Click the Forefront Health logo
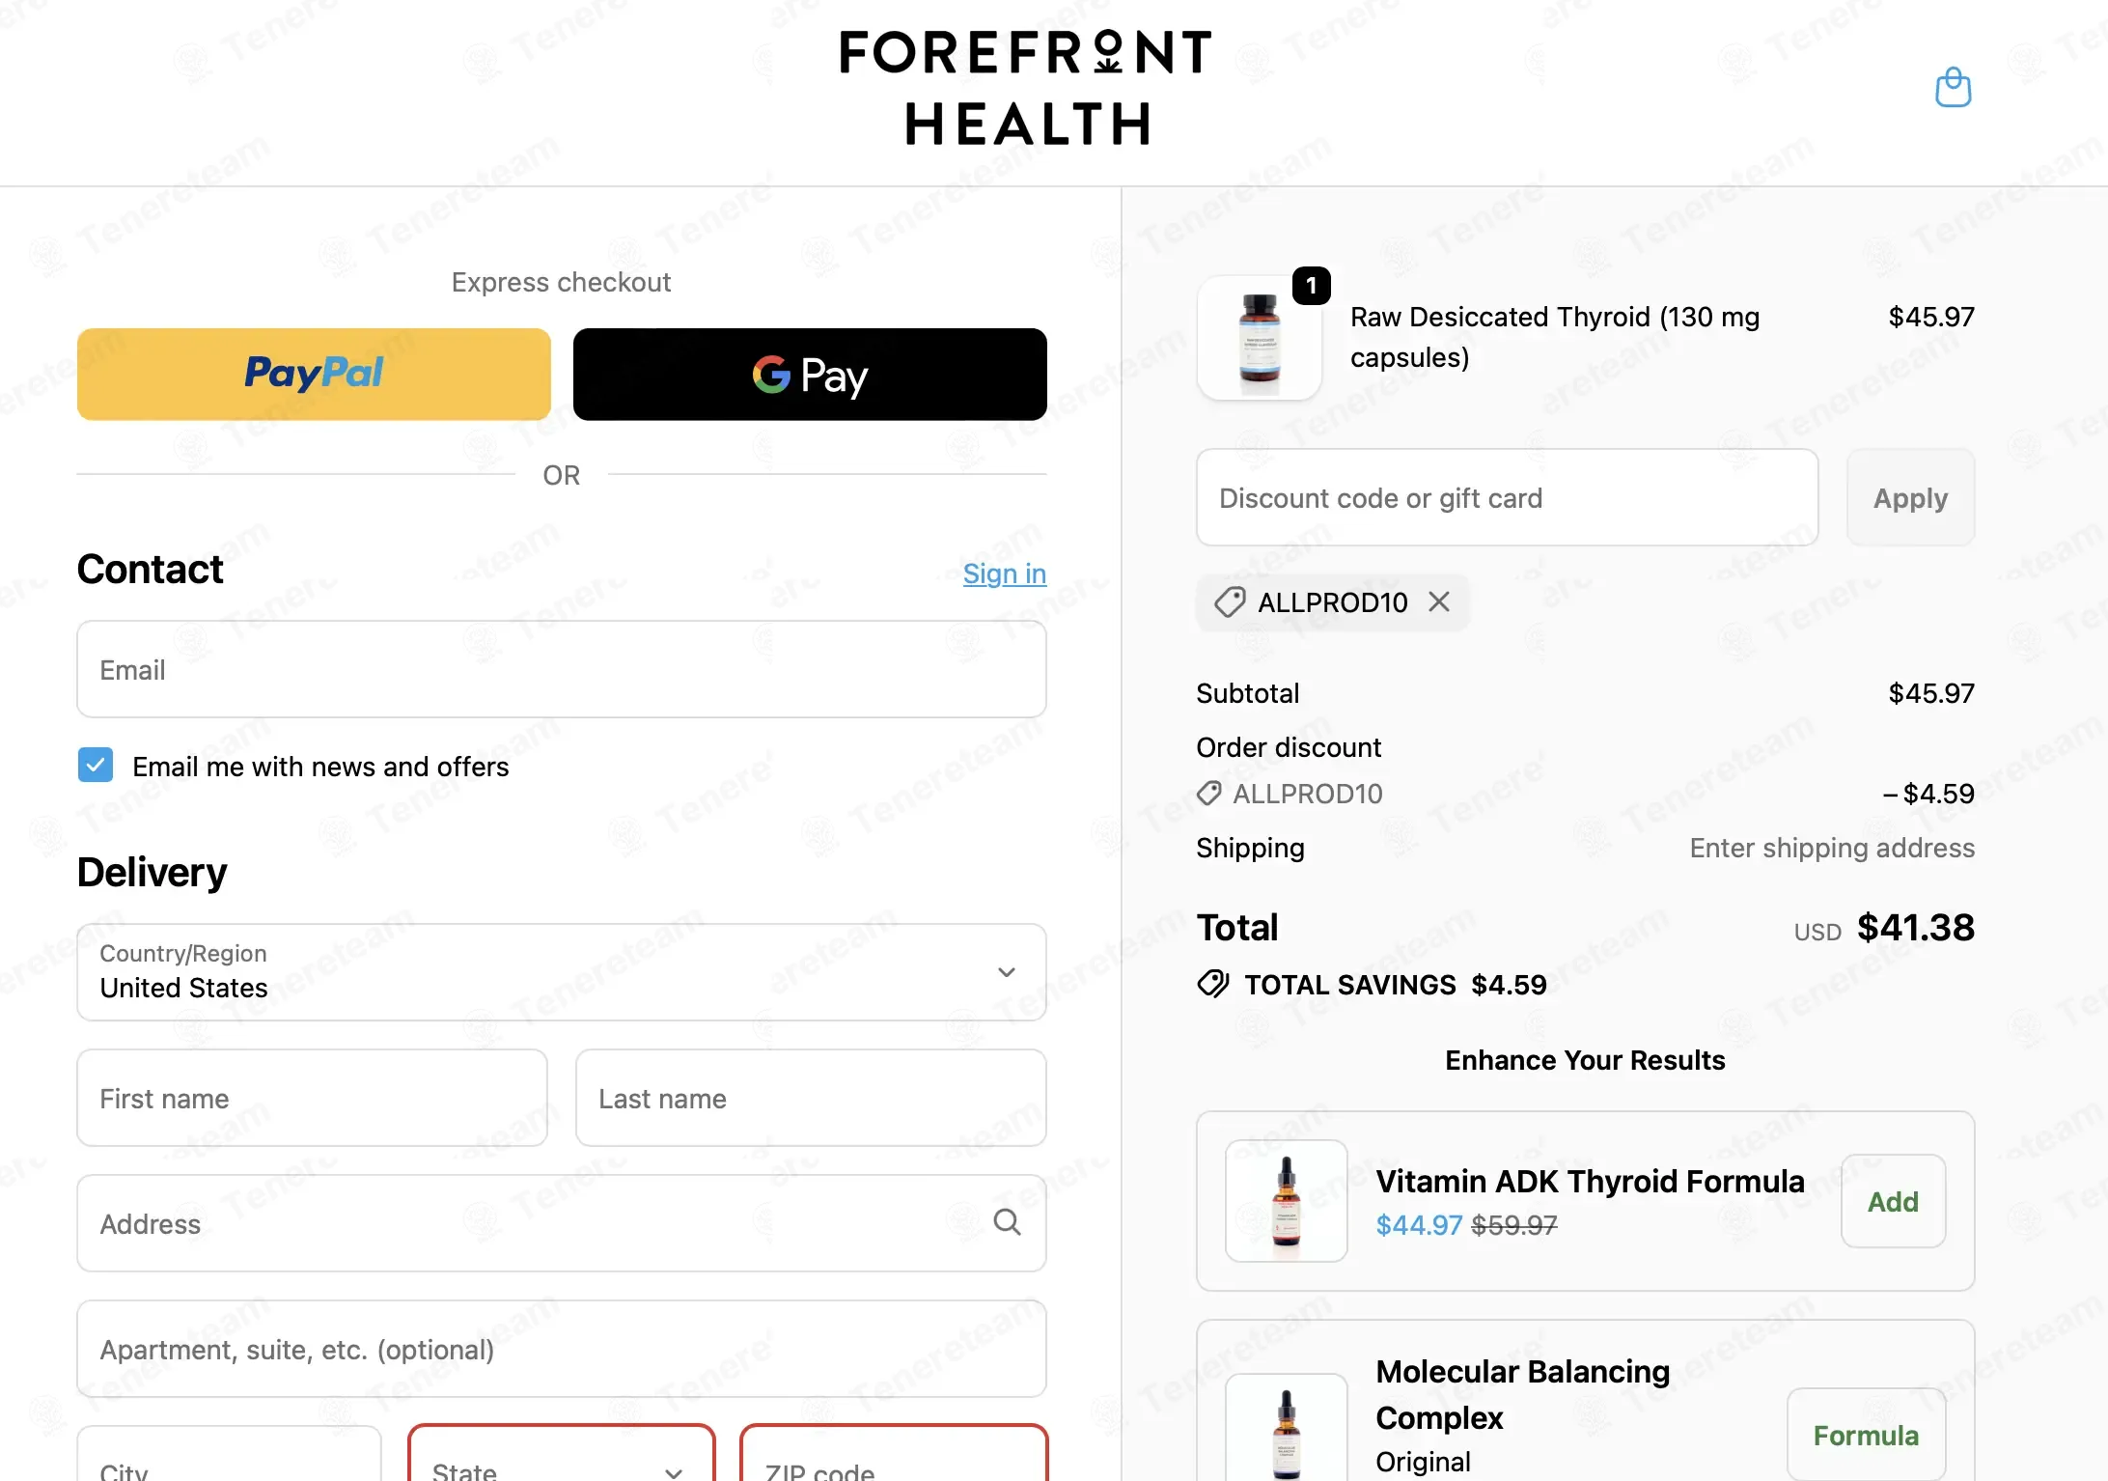 click(1026, 88)
